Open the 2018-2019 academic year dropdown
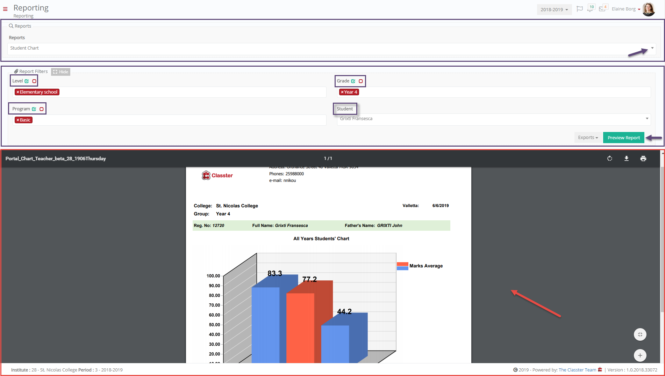Screen dimensions: 665x376 coord(554,9)
